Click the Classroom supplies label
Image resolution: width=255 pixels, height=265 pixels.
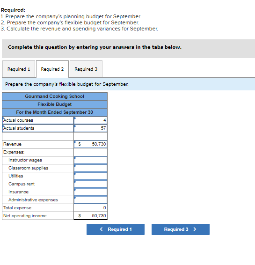tap(29, 168)
